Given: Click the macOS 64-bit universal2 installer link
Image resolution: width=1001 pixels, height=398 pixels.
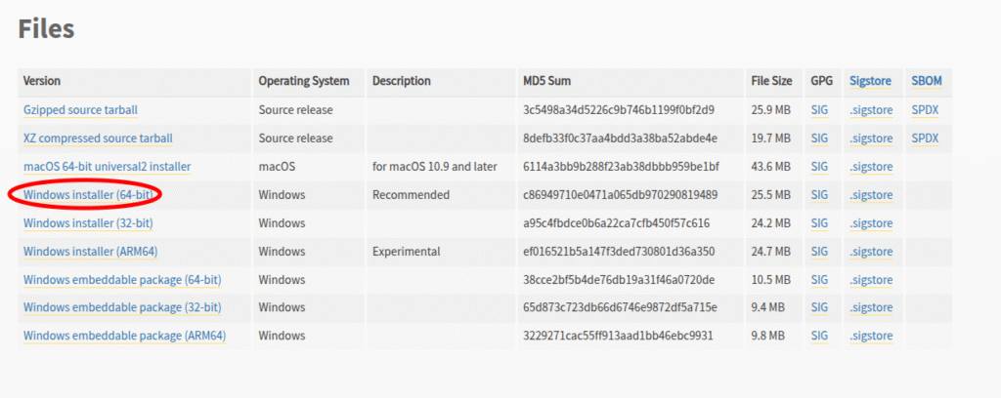Looking at the screenshot, I should [108, 167].
